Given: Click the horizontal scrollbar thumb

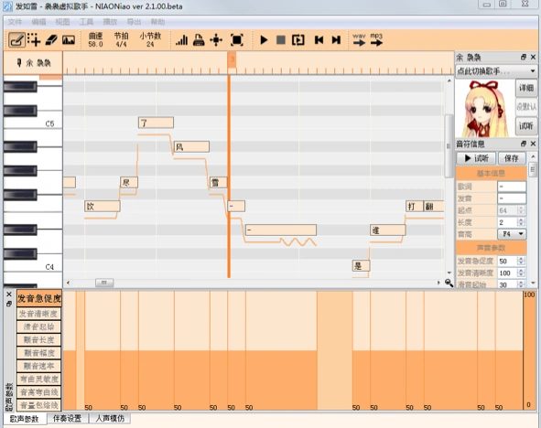Looking at the screenshot, I should (104, 283).
